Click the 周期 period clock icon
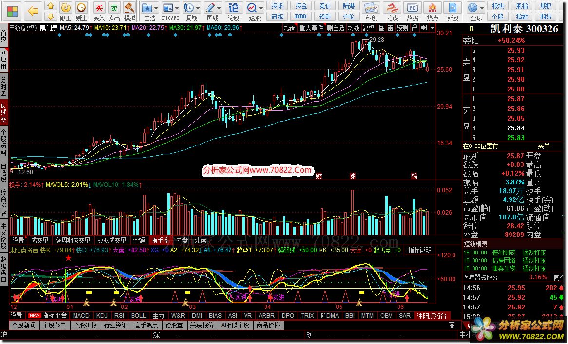Image resolution: width=568 pixels, height=344 pixels. pyautogui.click(x=189, y=8)
